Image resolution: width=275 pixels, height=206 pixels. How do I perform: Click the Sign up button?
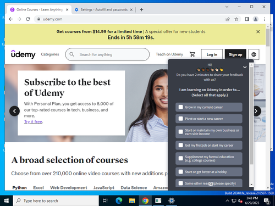pyautogui.click(x=235, y=54)
